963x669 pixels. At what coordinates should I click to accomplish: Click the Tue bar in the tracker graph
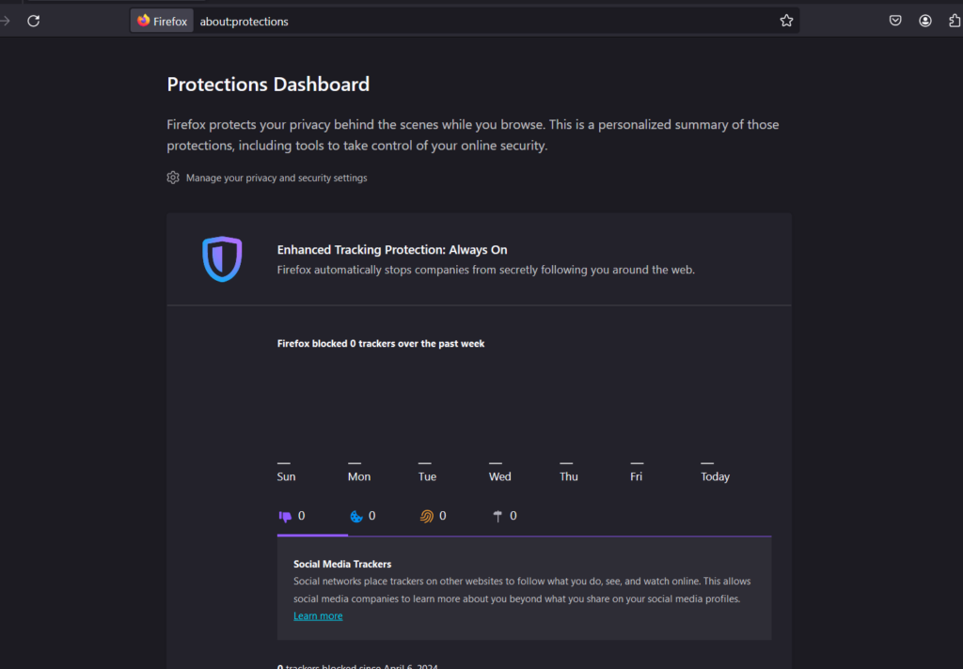coord(425,463)
